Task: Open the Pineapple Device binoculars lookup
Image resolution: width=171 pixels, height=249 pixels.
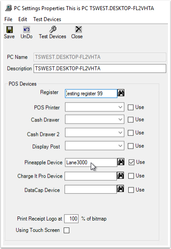Action: pos(121,162)
